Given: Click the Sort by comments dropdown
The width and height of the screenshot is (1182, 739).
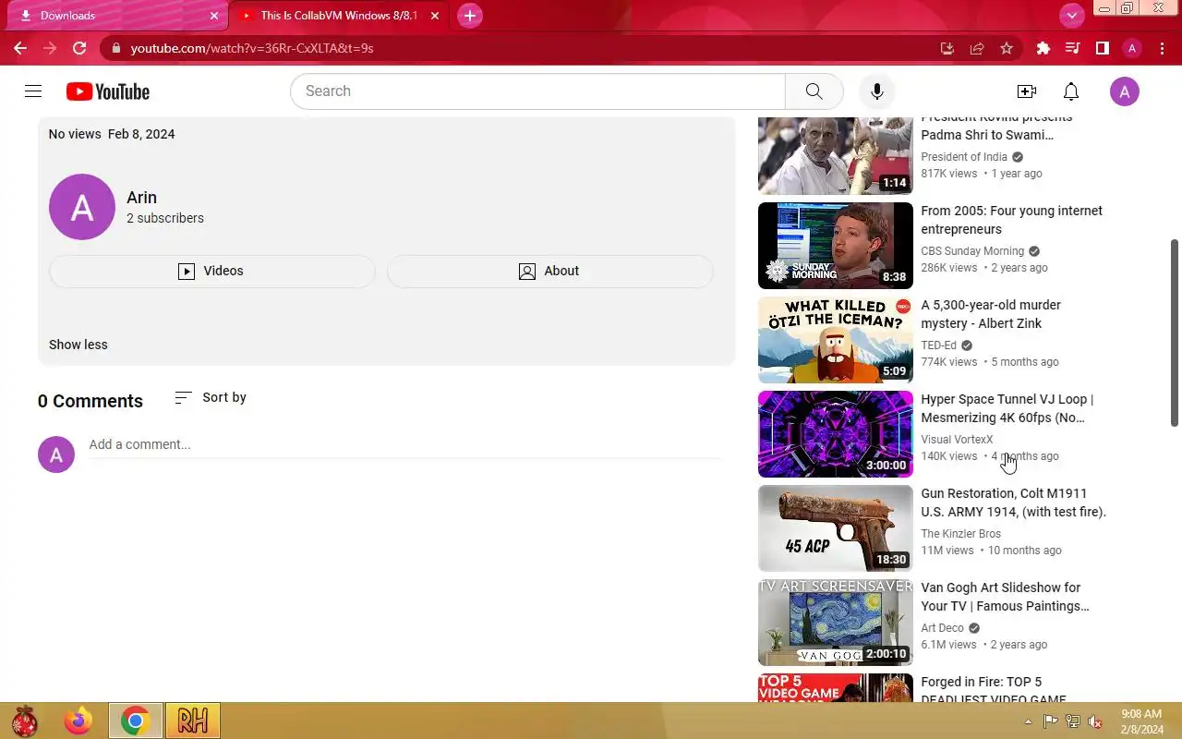Looking at the screenshot, I should 211,397.
